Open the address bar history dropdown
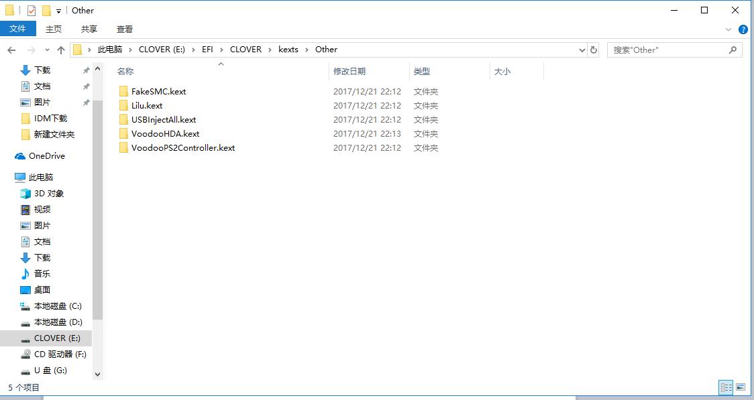 (582, 50)
